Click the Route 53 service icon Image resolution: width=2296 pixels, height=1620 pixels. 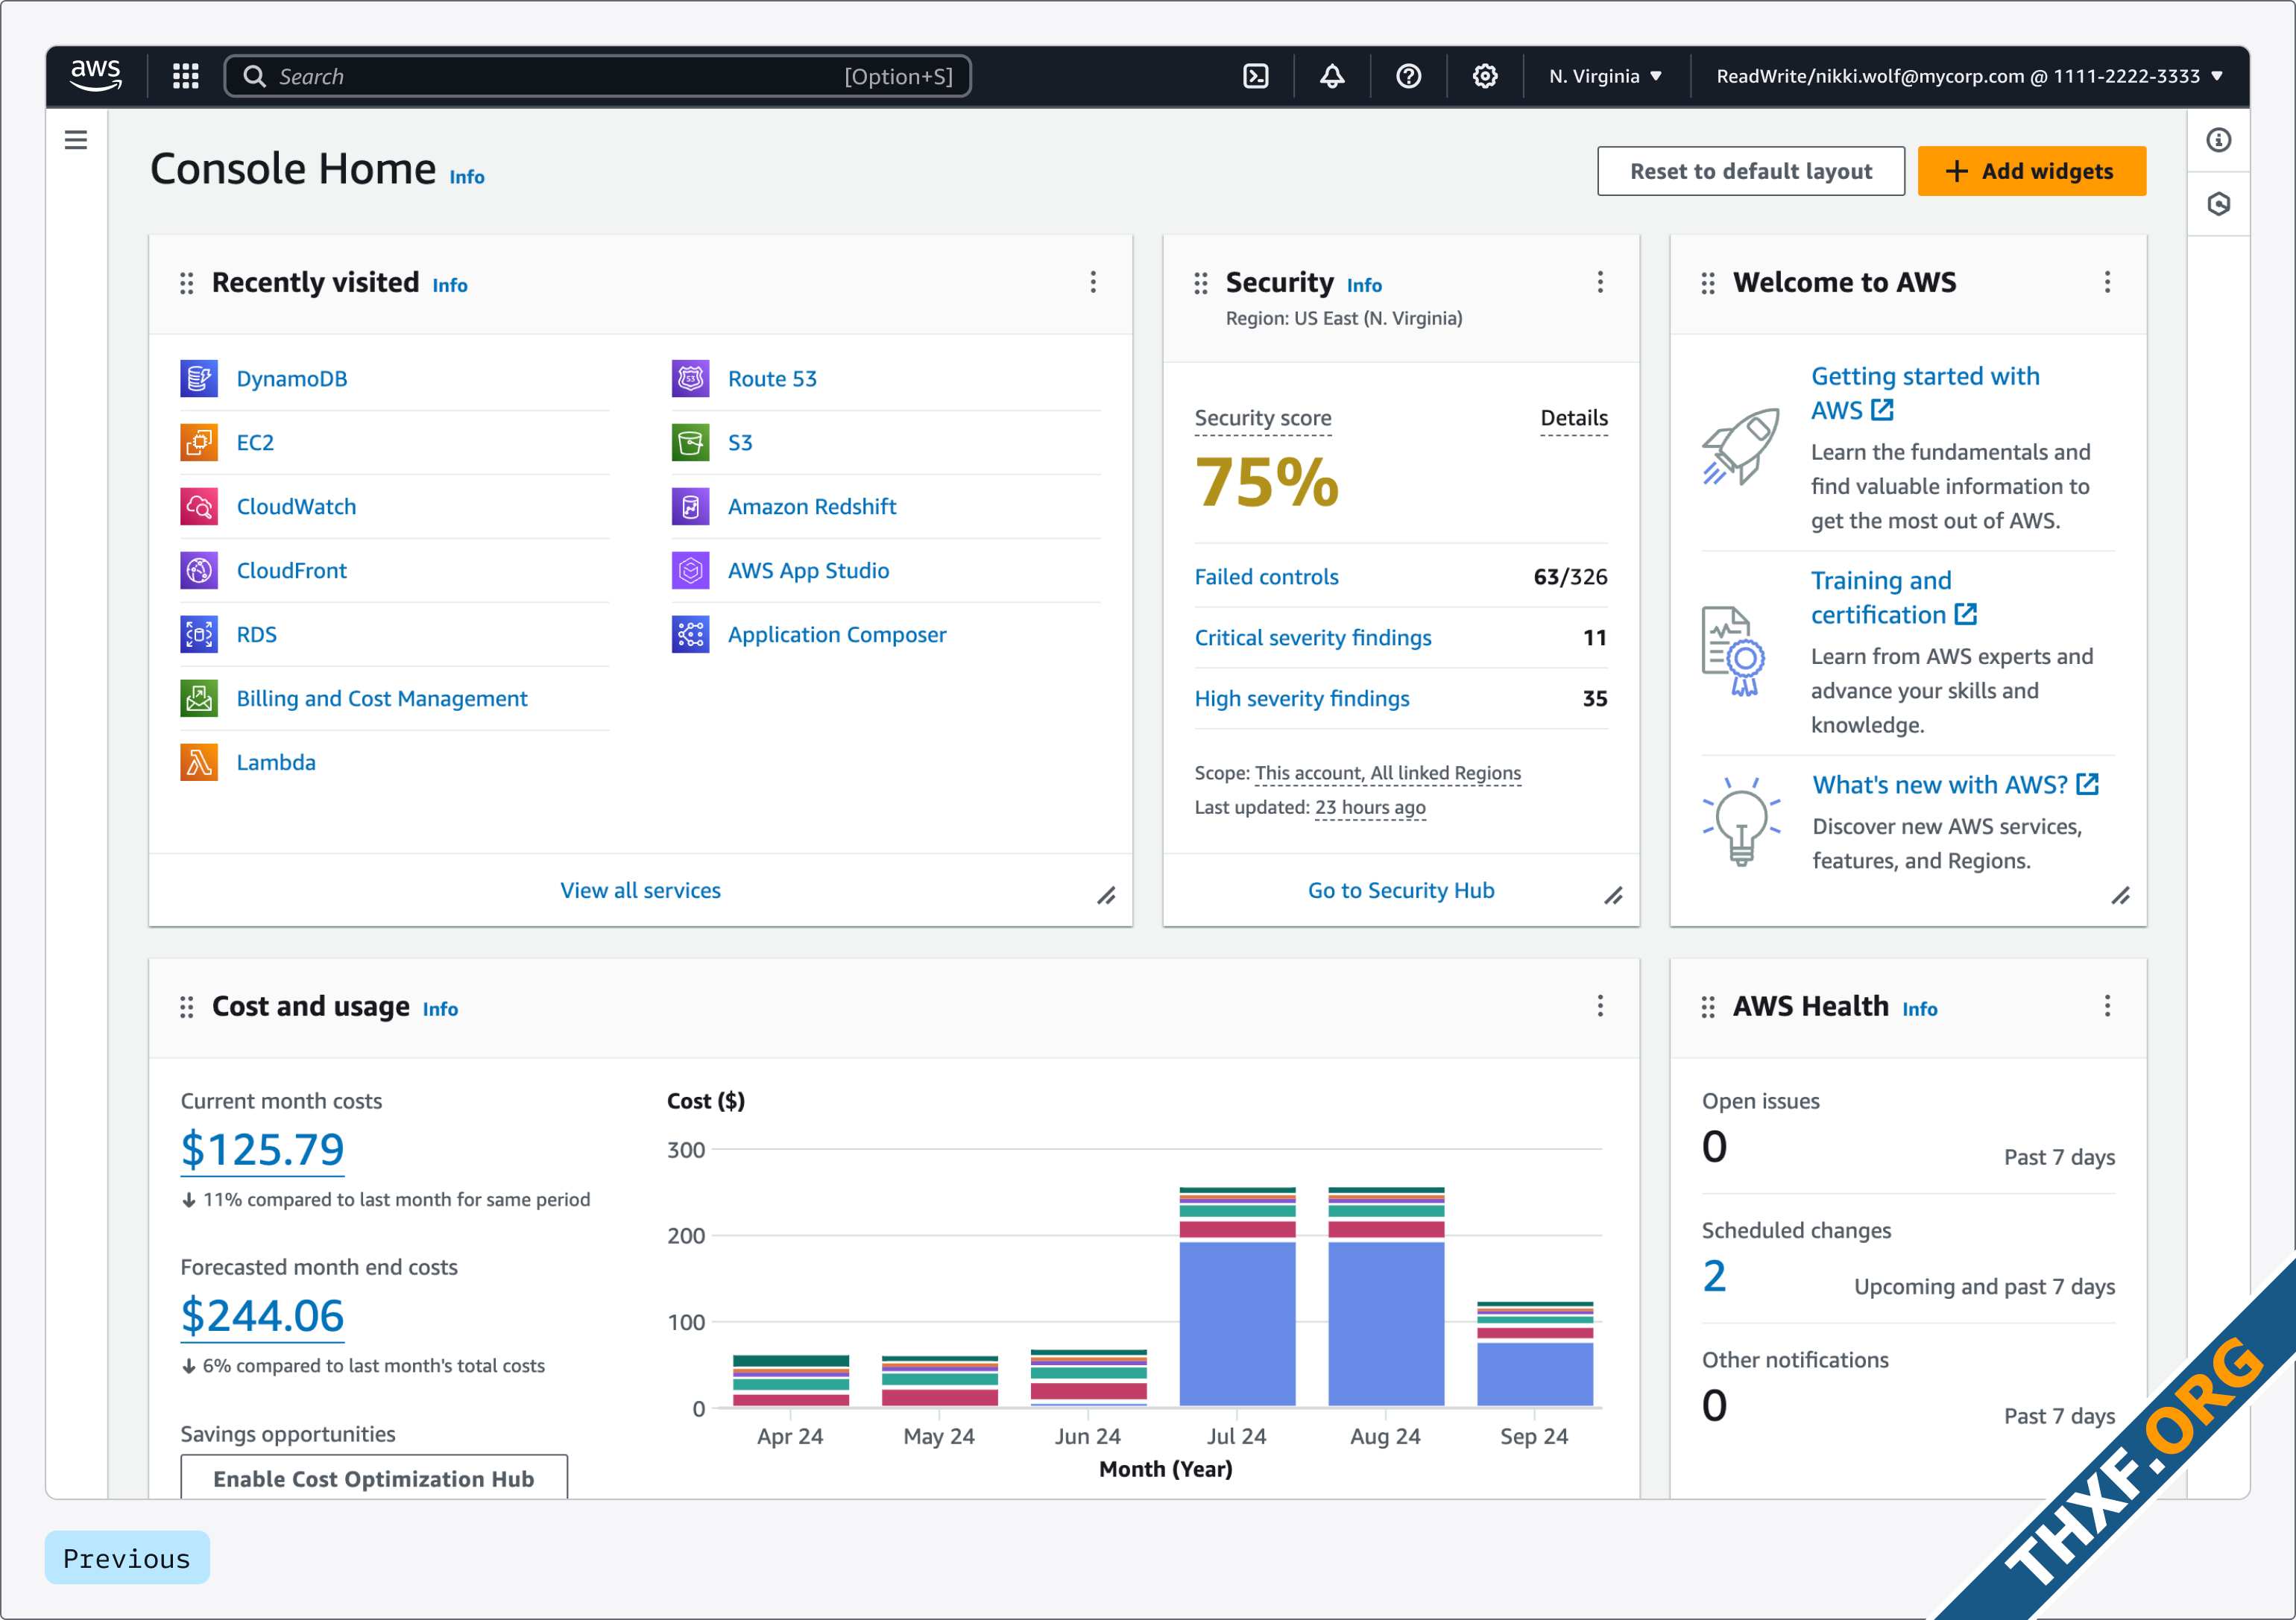[691, 379]
